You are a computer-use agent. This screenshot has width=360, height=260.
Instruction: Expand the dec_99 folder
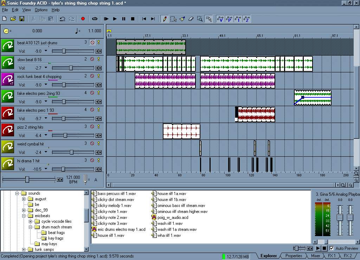(x=24, y=210)
